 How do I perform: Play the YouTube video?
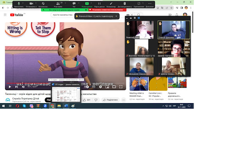(10, 87)
